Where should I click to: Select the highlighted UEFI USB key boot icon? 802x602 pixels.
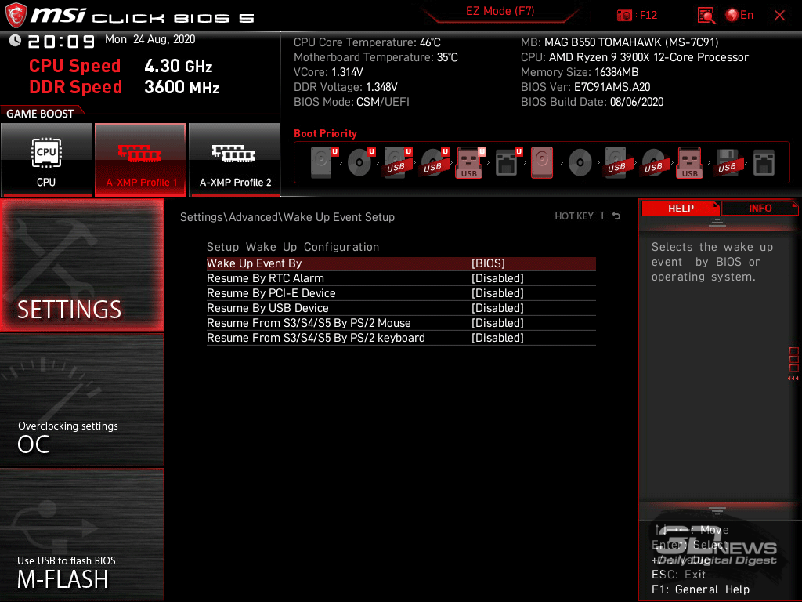pyautogui.click(x=471, y=162)
